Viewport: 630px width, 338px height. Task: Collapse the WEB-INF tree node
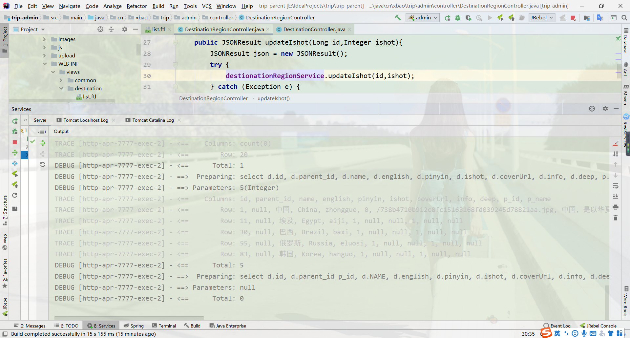45,64
